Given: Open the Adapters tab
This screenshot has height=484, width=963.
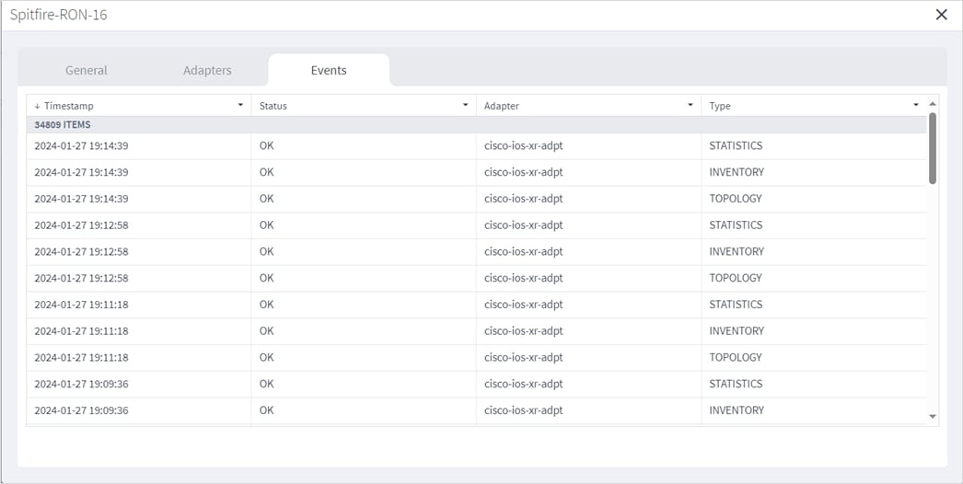Looking at the screenshot, I should (207, 70).
